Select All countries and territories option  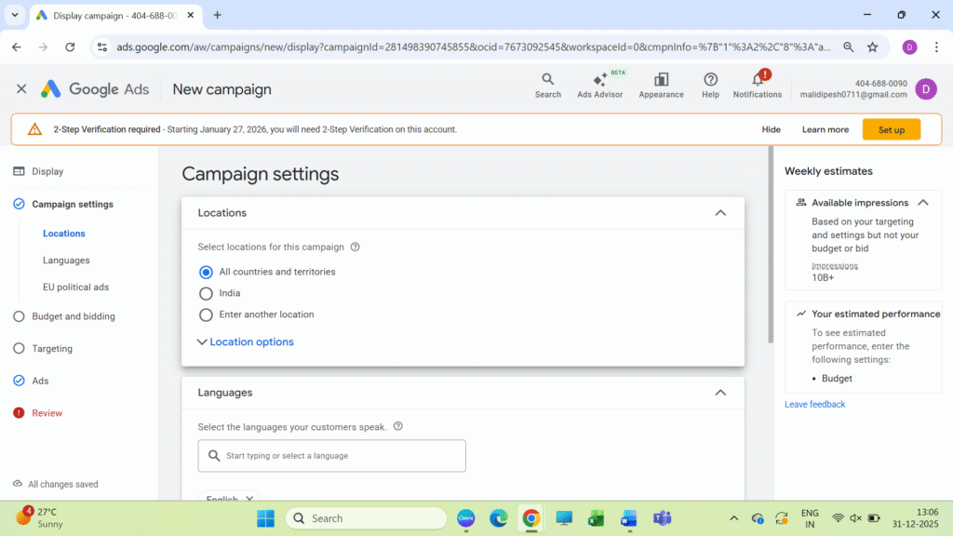(x=207, y=272)
